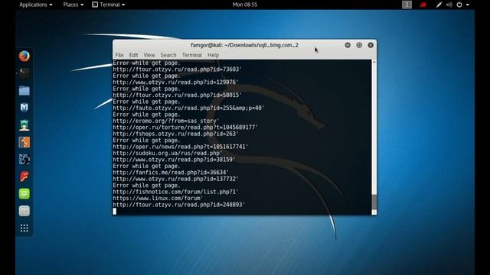The image size is (490, 275).
Task: Launch Metasploit (blue M icon) from dock
Action: click(x=24, y=108)
